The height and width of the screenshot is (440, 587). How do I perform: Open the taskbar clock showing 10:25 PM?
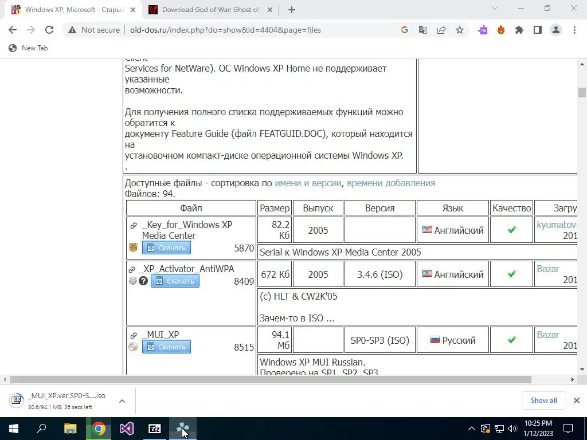[x=538, y=429]
